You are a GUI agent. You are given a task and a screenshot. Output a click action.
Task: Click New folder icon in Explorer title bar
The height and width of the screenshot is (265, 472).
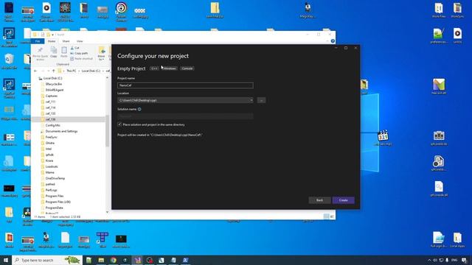48,35
